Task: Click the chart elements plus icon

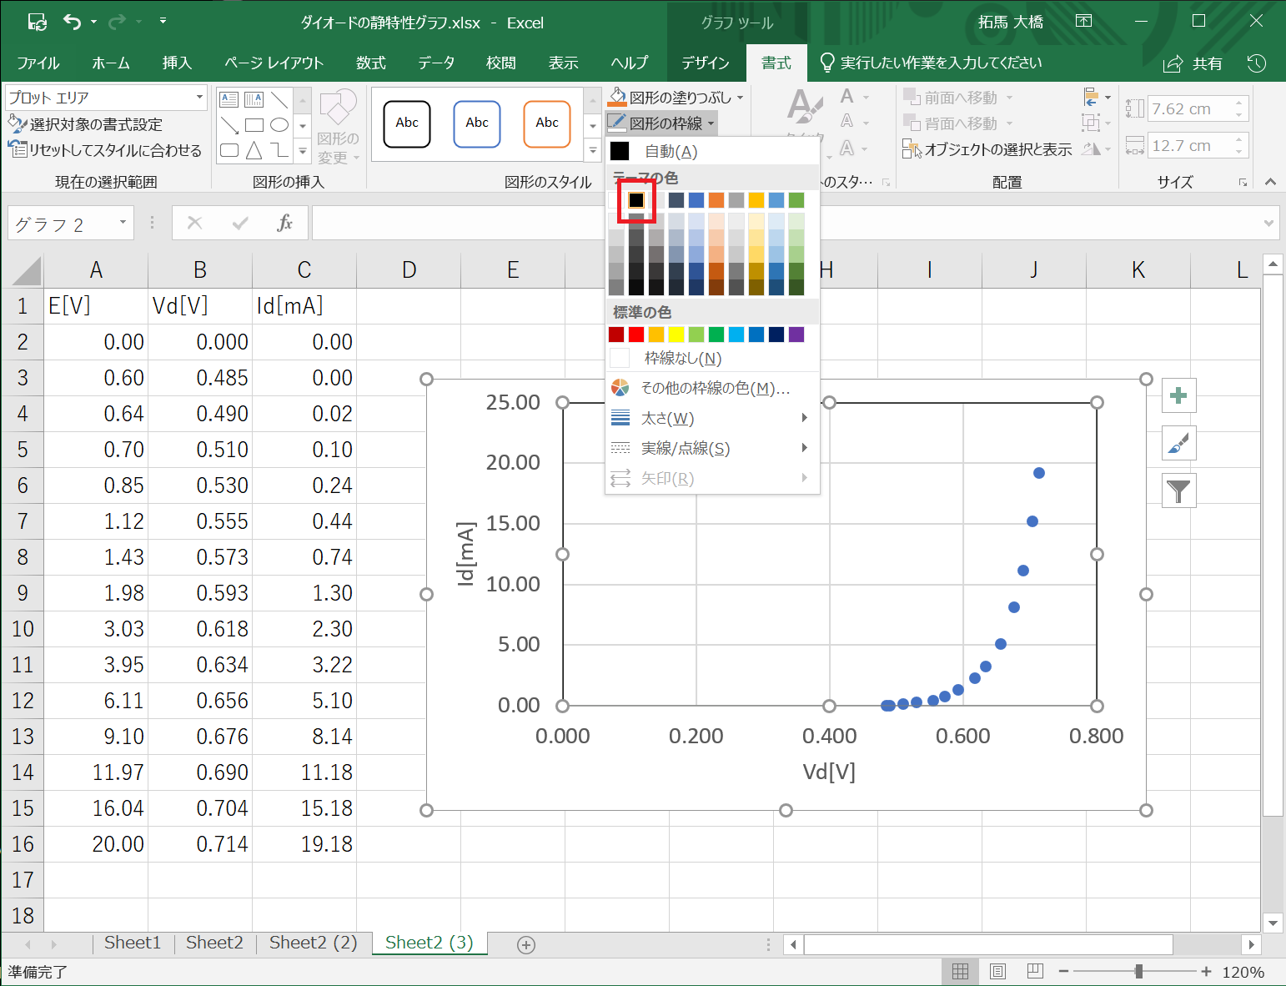Action: click(1178, 395)
